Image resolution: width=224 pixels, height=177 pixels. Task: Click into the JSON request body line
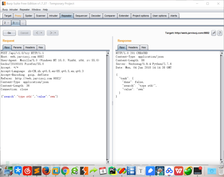(30, 96)
